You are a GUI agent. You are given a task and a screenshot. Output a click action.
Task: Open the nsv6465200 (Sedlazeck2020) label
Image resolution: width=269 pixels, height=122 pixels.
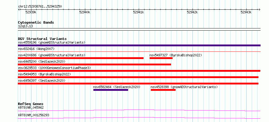(x=42, y=61)
